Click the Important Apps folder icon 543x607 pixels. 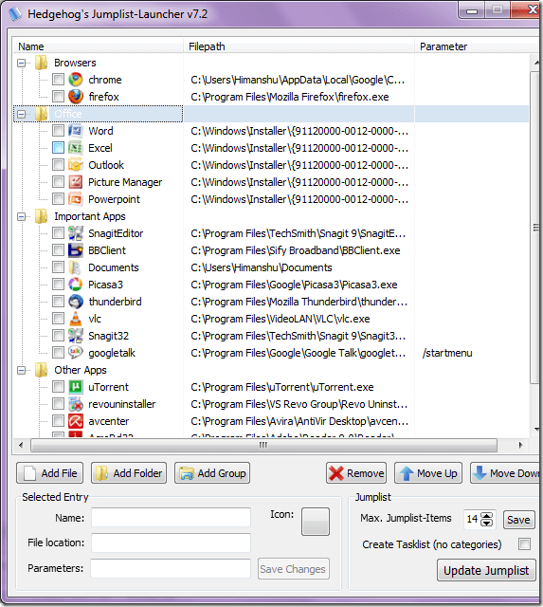pyautogui.click(x=42, y=216)
